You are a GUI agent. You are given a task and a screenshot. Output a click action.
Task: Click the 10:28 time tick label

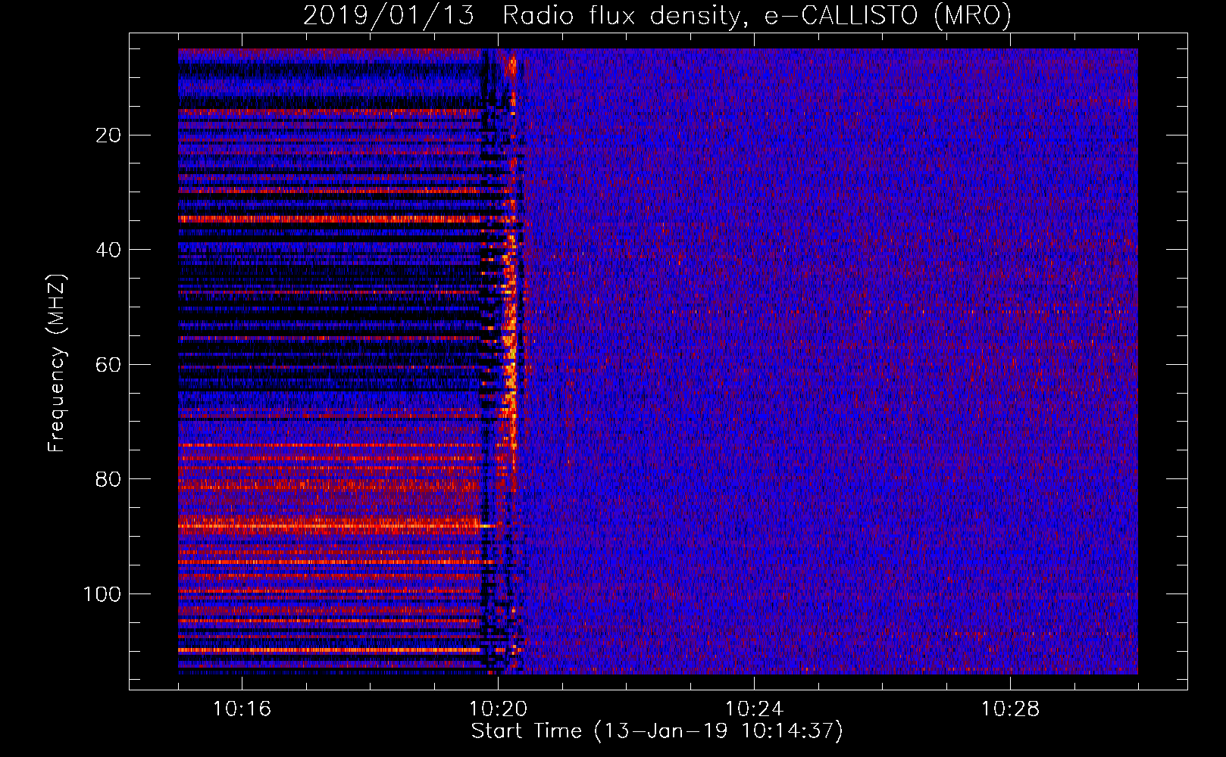[1010, 709]
